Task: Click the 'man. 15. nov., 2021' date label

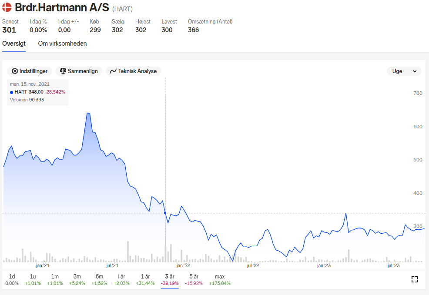Action: pyautogui.click(x=30, y=84)
